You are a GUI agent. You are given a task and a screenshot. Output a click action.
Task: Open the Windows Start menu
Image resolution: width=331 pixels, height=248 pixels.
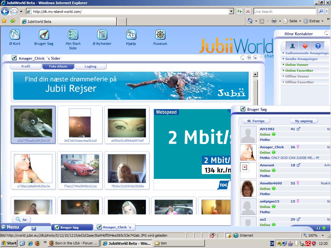(x=9, y=243)
